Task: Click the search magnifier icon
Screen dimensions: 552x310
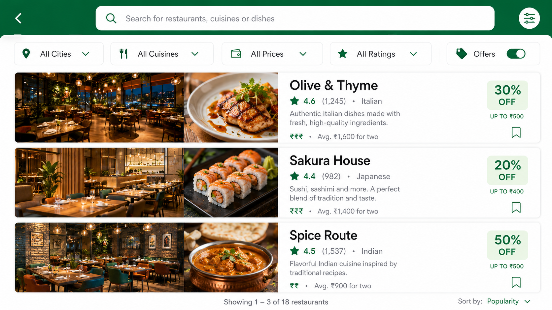Action: coord(111,18)
